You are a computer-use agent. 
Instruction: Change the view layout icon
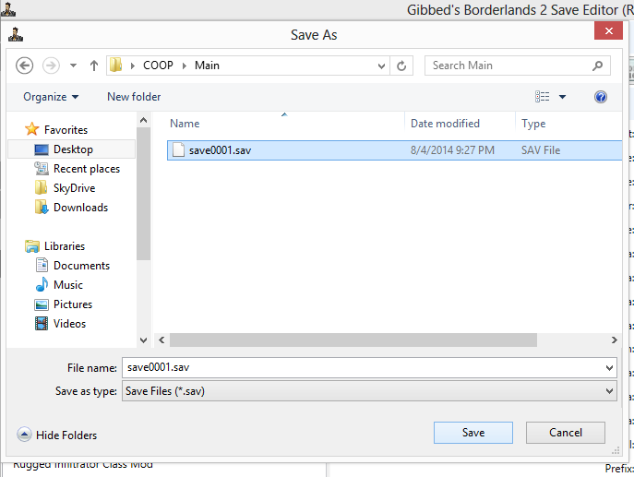coord(543,97)
